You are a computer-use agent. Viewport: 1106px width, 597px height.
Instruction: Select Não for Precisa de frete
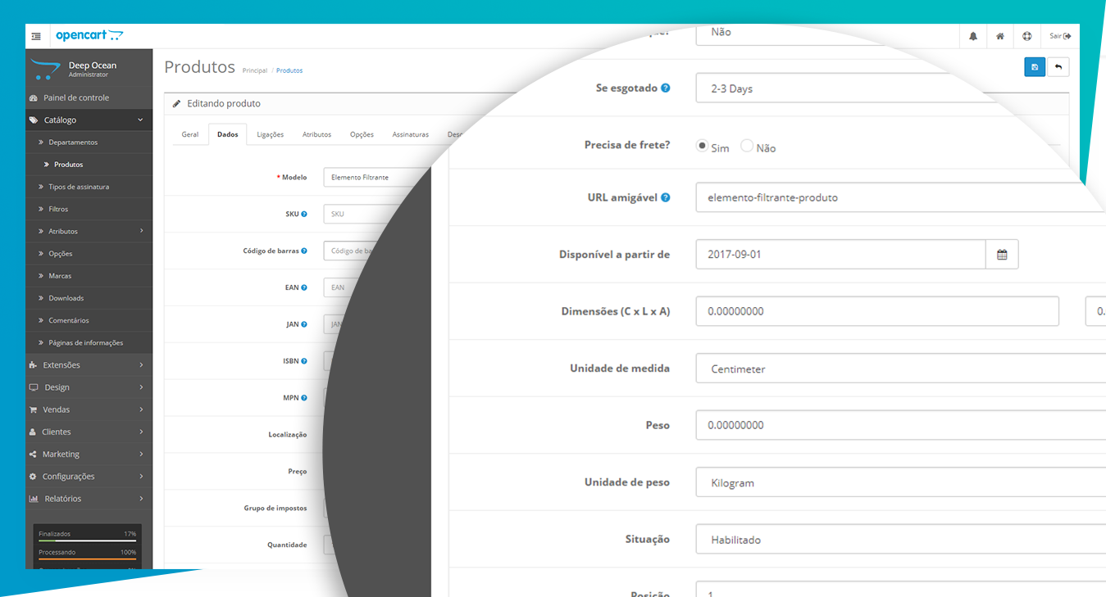point(747,146)
